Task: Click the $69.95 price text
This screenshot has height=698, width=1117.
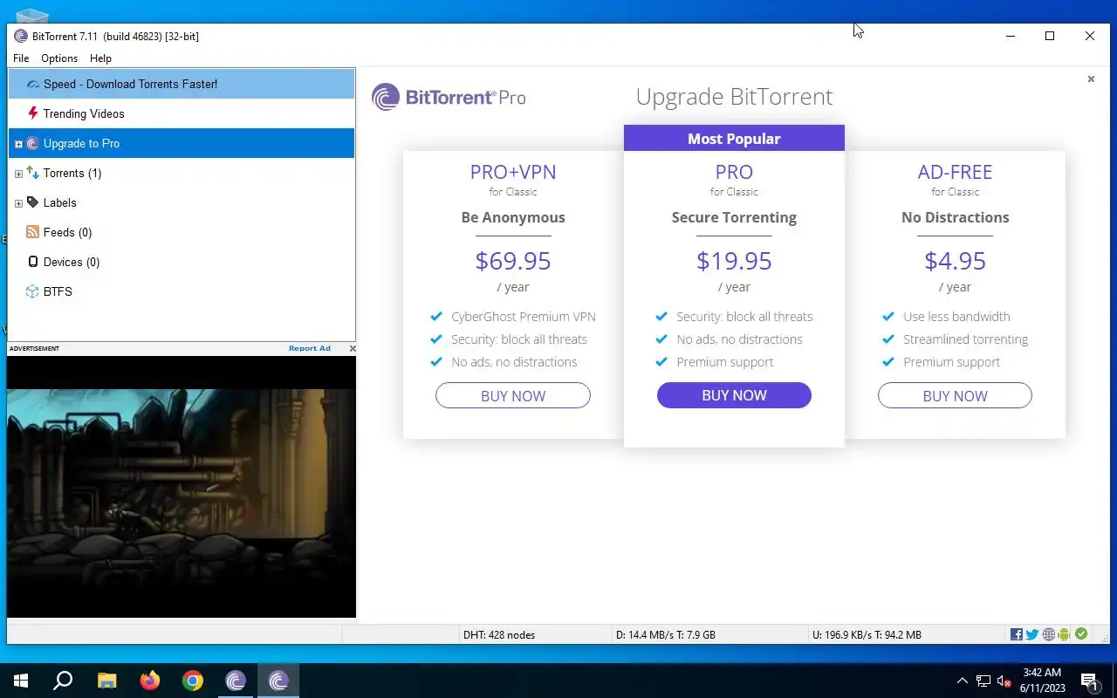Action: point(513,261)
